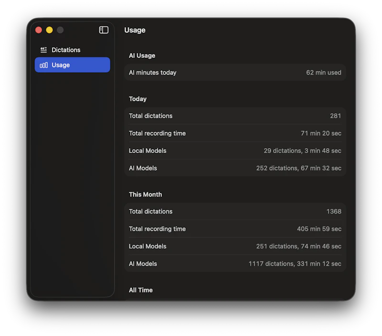Click the 281 dictations value
Screen dimensions: 382x336
[336, 116]
